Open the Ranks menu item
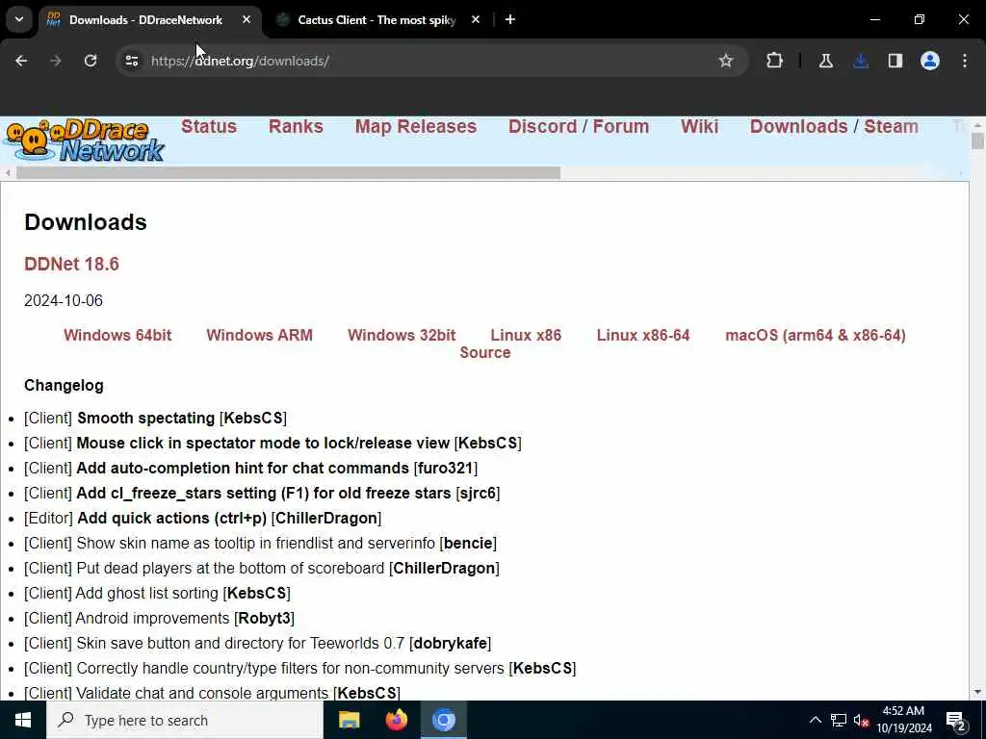Screen dimensions: 986x739 (296, 126)
